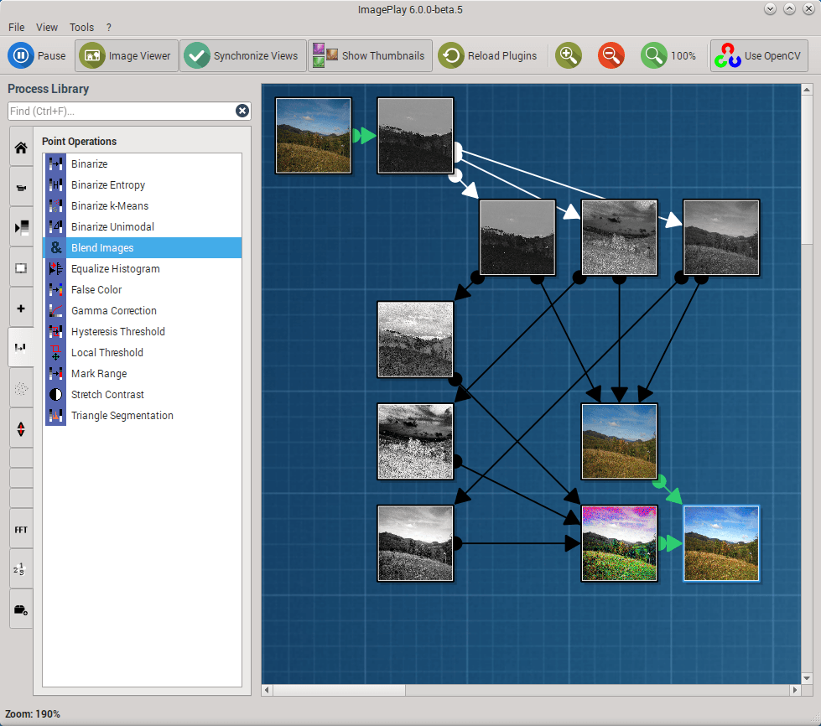Select Stretch Contrast process
This screenshot has width=821, height=726.
click(x=143, y=394)
